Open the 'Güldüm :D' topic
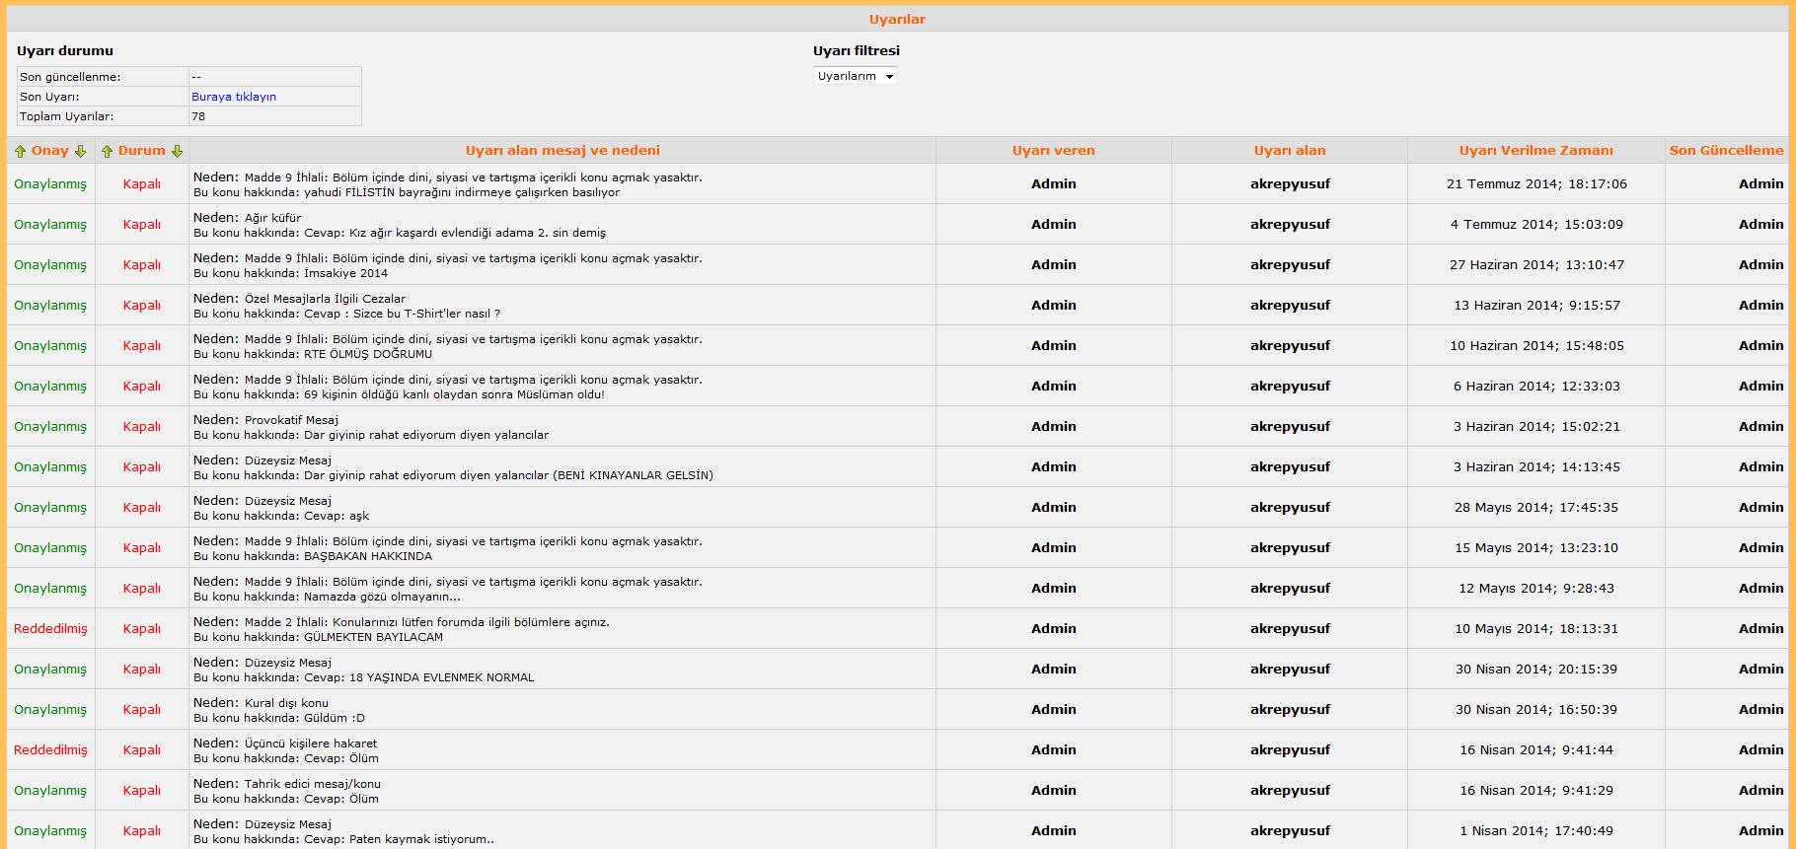1796x849 pixels. pos(335,719)
